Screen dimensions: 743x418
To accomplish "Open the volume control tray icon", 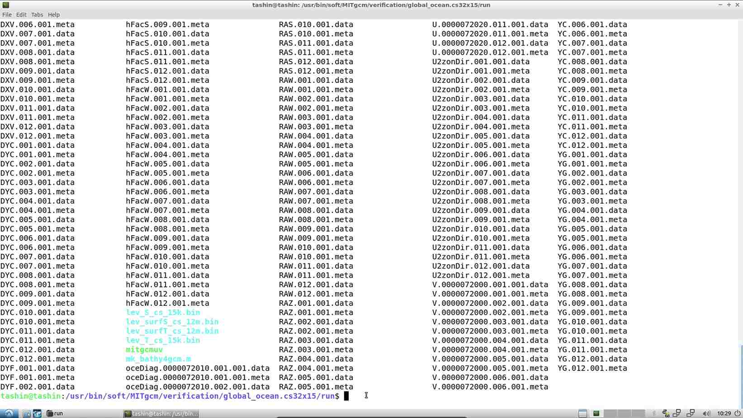I will click(707, 413).
